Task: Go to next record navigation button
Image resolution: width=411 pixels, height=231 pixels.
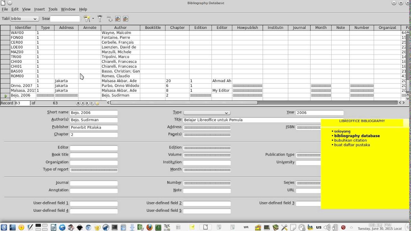Action: pyautogui.click(x=87, y=103)
